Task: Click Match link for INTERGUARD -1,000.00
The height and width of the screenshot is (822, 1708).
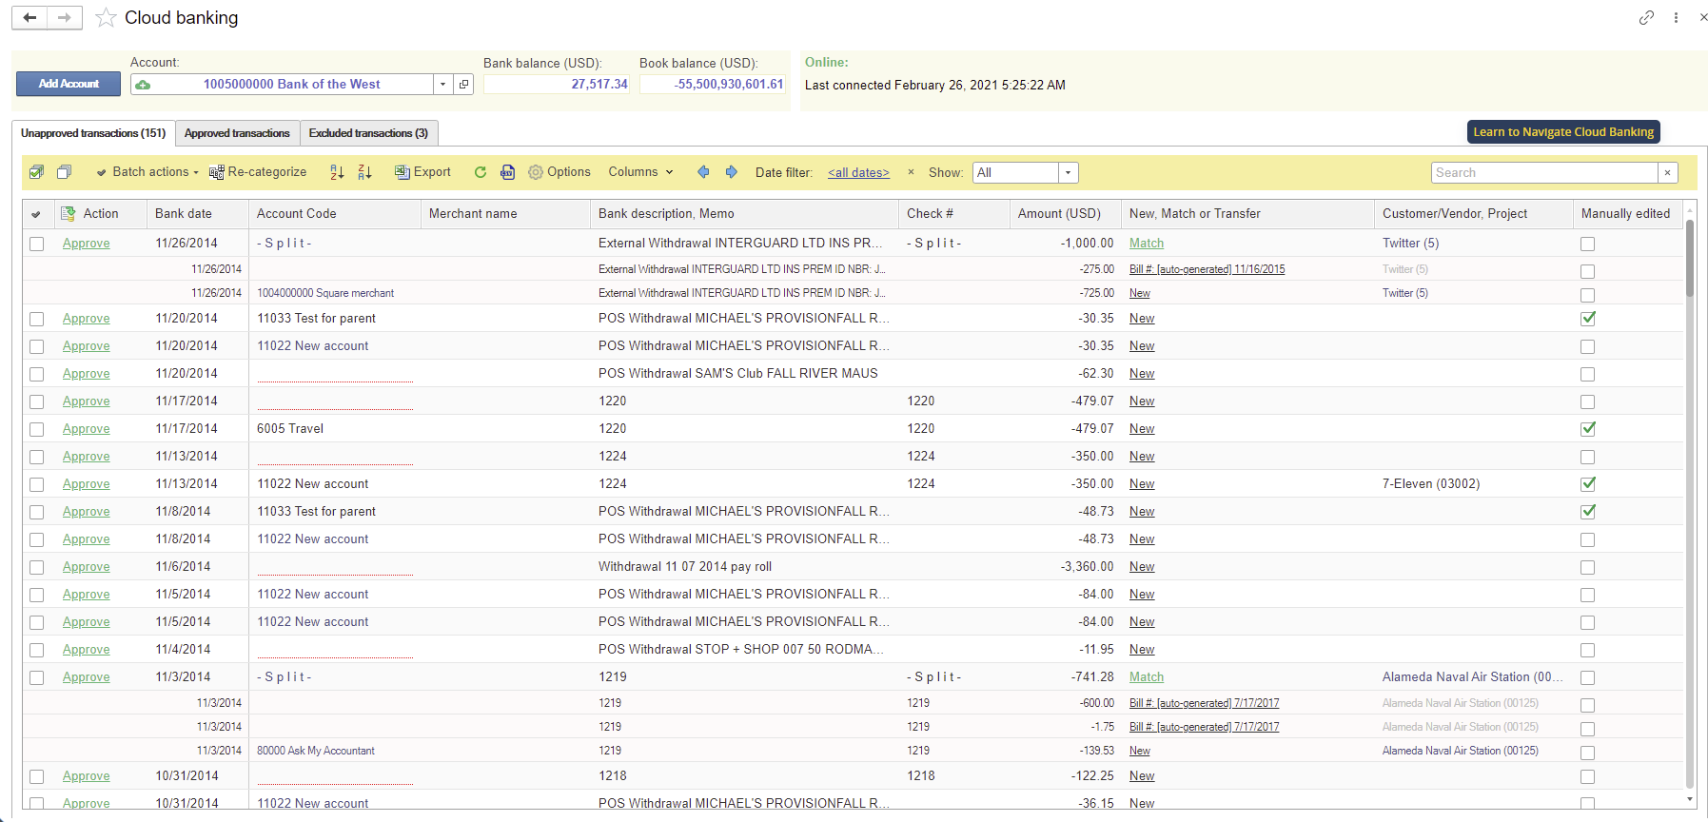Action: [x=1147, y=244]
